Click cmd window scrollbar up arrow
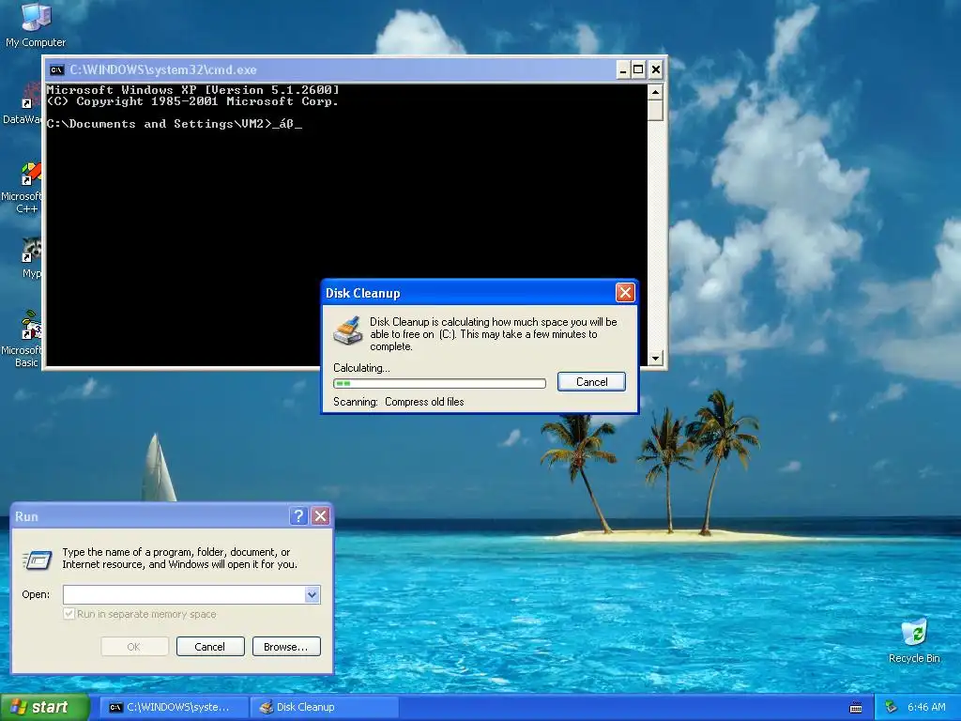The image size is (961, 721). point(655,92)
